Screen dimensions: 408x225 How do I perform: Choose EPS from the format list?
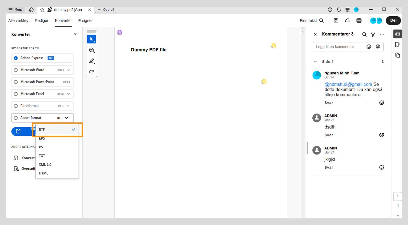click(57, 138)
